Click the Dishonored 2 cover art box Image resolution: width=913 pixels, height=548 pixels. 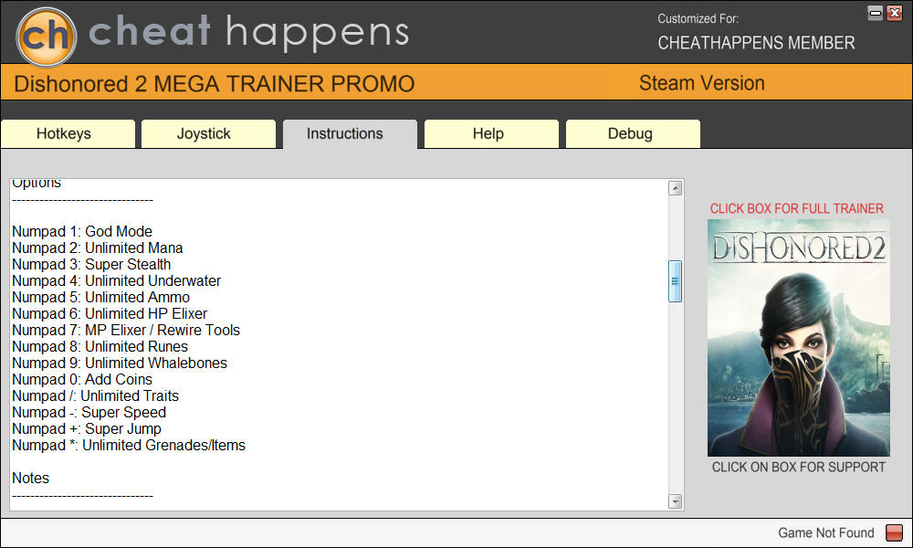[x=798, y=338]
